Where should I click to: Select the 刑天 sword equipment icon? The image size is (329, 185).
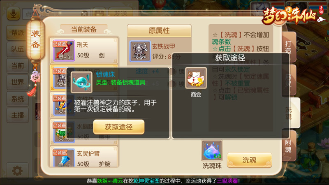[x=64, y=51]
